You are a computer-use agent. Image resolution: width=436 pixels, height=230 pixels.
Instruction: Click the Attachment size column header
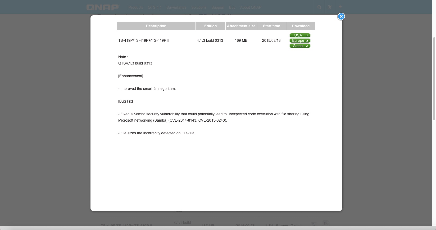coord(241,26)
